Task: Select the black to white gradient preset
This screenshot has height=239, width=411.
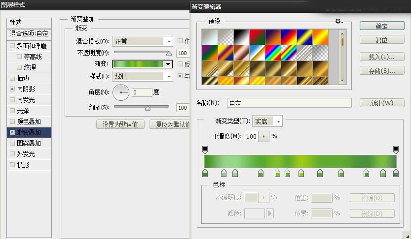Action: pos(241,37)
